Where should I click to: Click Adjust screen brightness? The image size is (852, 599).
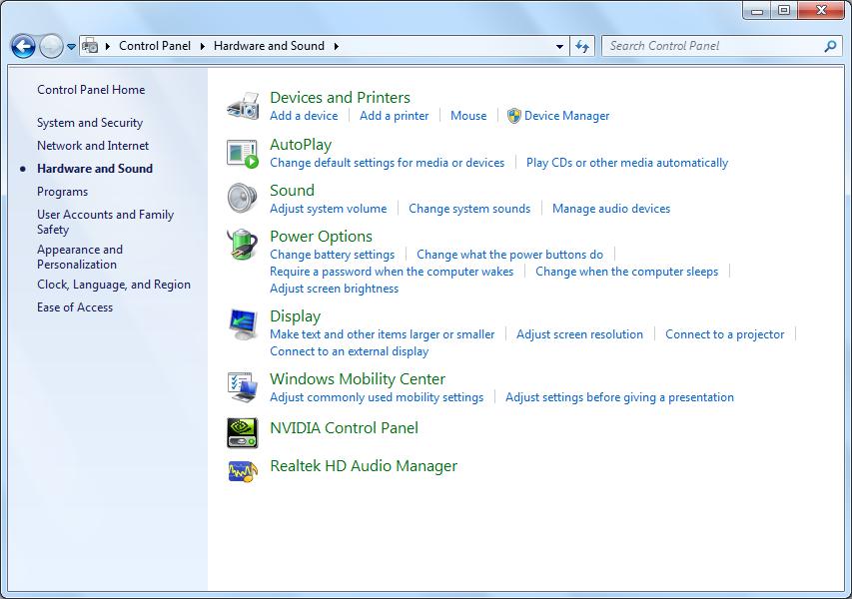(x=335, y=289)
